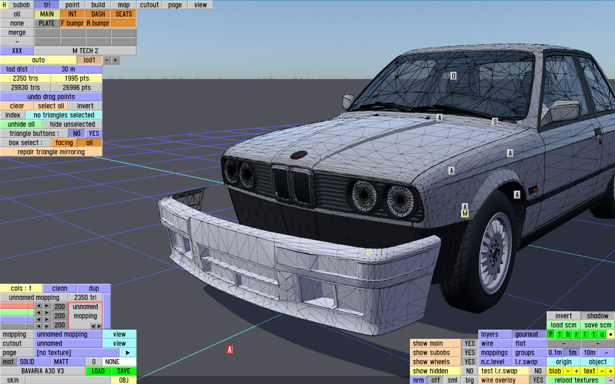Open the 'map' editor tab

pos(124,5)
